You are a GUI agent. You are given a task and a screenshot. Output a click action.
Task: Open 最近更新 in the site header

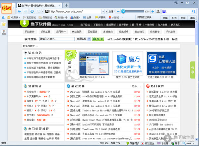[111, 25]
